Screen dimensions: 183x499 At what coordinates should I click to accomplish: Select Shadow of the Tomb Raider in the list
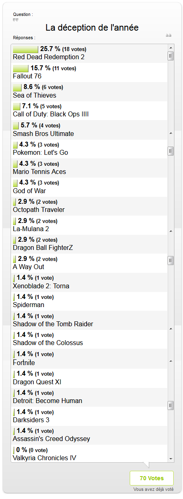[x=89, y=320]
